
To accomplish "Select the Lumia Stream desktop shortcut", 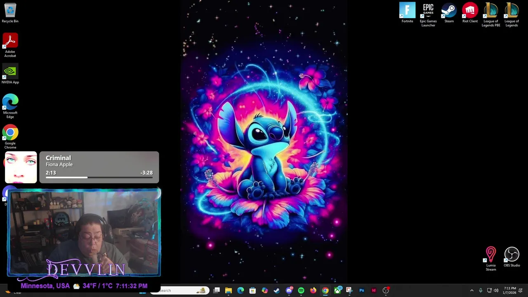I will (490, 259).
